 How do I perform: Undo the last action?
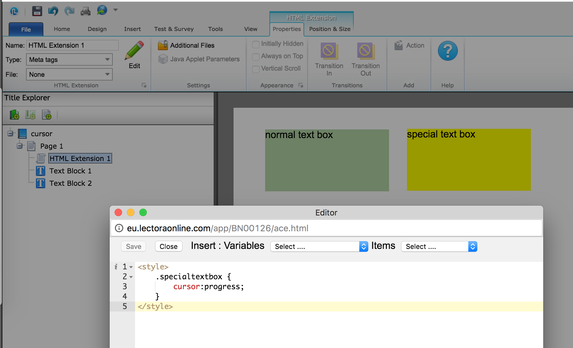53,11
